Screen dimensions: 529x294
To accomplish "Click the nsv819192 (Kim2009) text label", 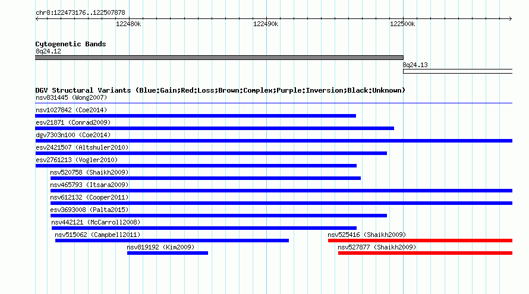I will pyautogui.click(x=160, y=247).
